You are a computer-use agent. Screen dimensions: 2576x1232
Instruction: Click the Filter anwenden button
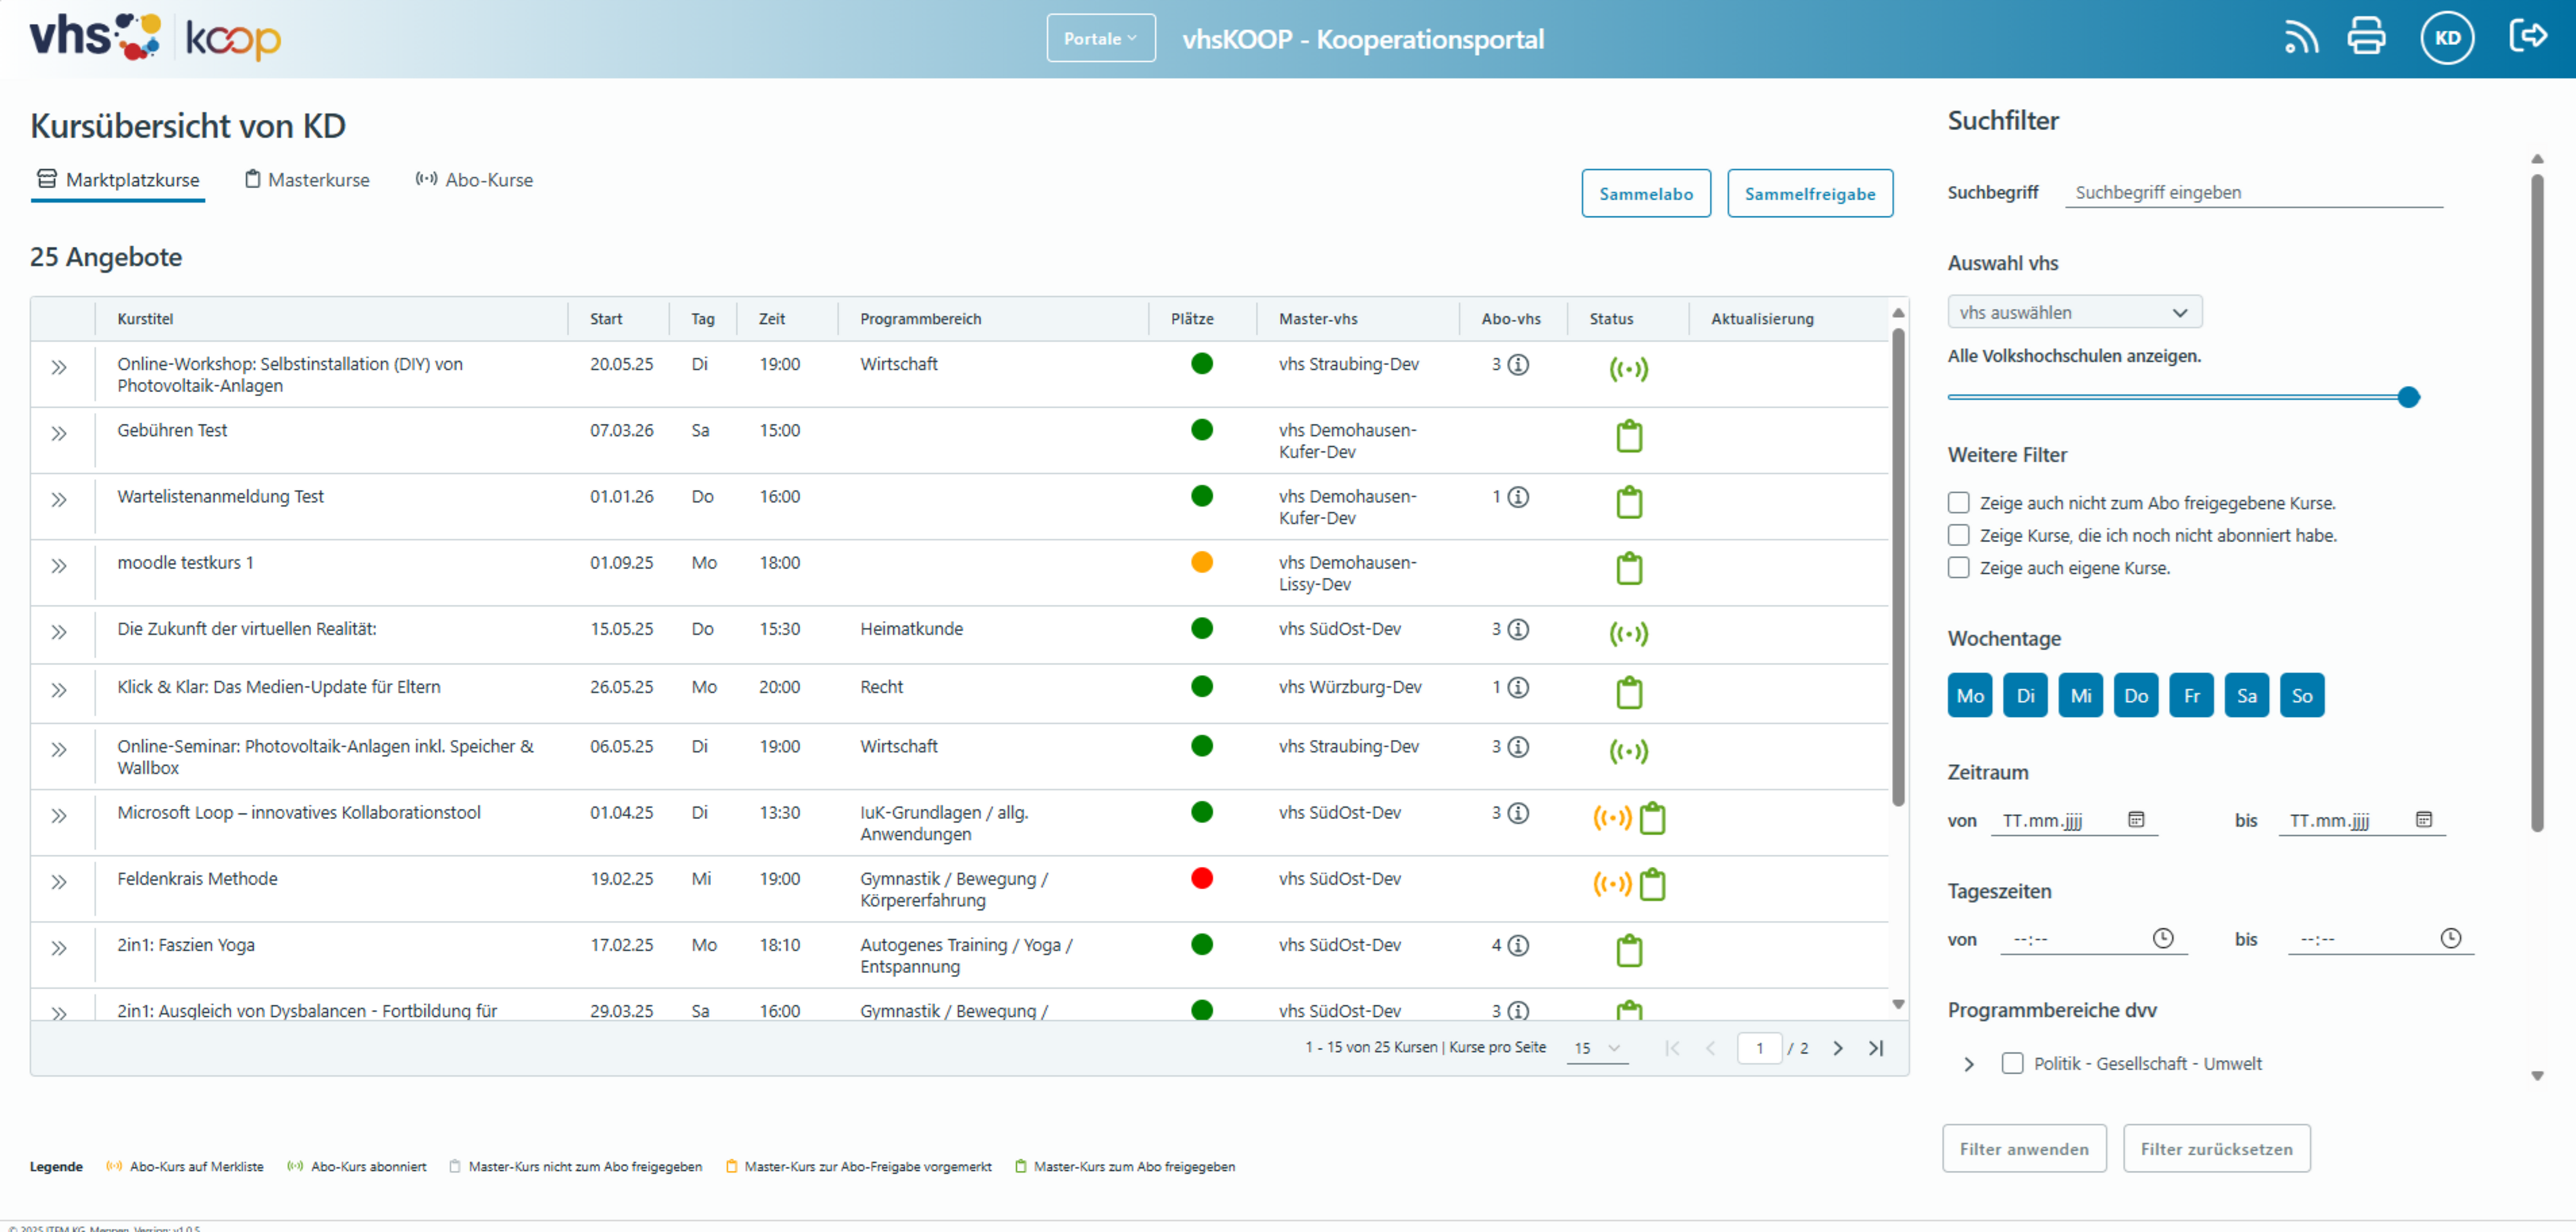click(x=2023, y=1148)
